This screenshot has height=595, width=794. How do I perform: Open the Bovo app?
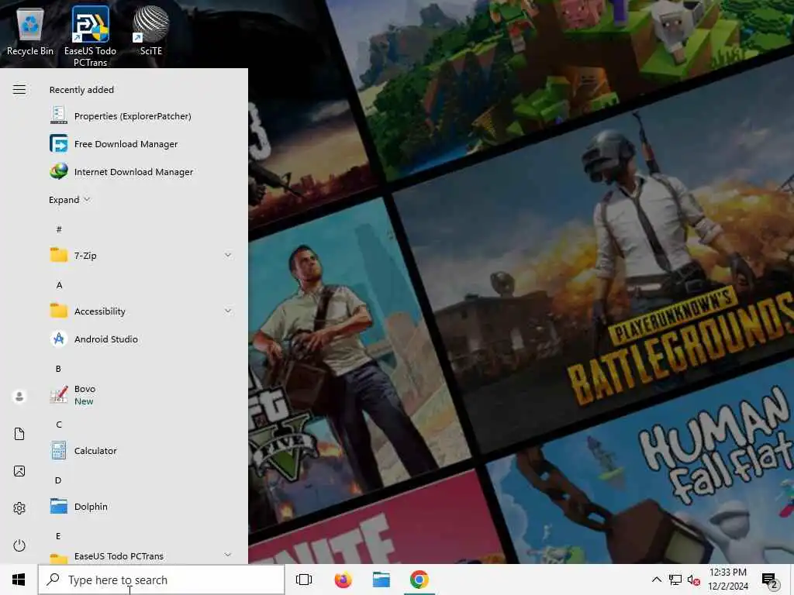[x=142, y=394]
